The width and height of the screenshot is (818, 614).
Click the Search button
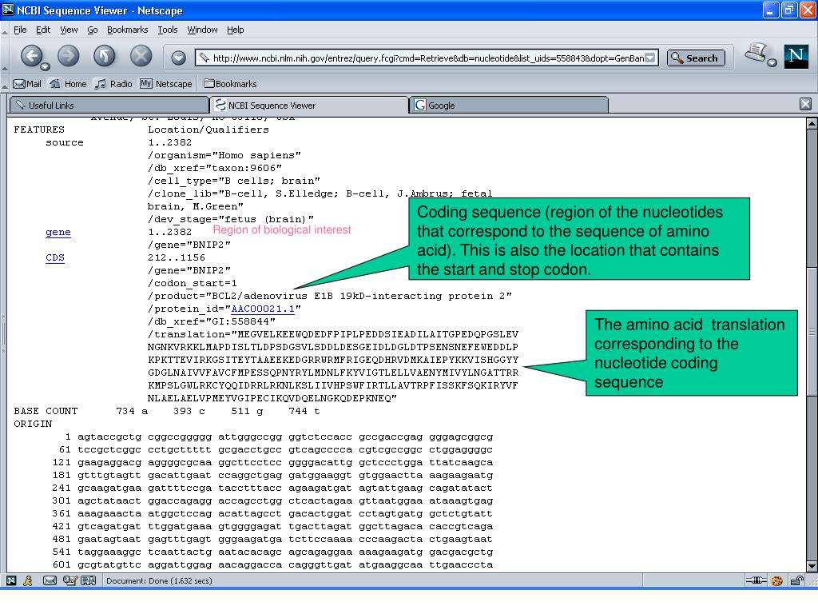click(696, 58)
